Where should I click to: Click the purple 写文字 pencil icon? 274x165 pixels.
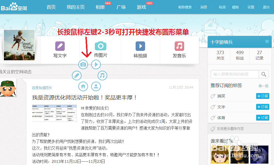pos(60,46)
